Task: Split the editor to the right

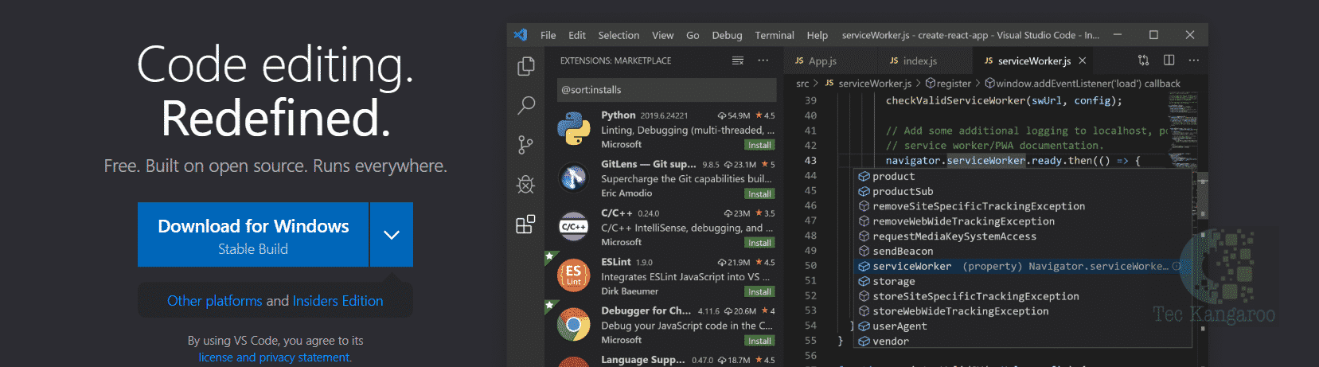Action: (x=1169, y=61)
